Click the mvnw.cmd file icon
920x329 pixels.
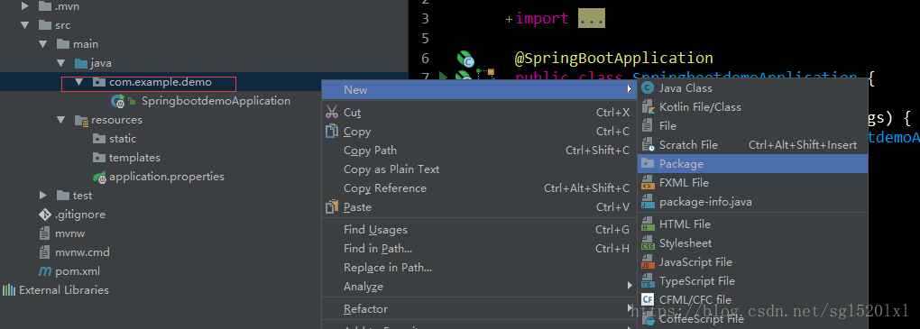click(44, 252)
